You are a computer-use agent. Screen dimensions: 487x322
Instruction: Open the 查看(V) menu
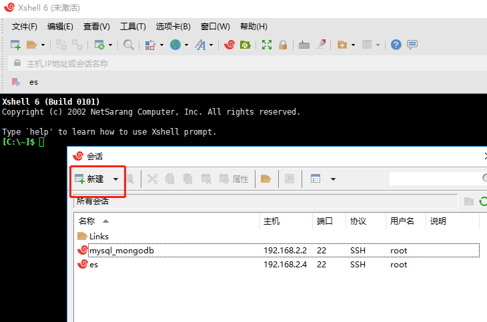pyautogui.click(x=97, y=27)
